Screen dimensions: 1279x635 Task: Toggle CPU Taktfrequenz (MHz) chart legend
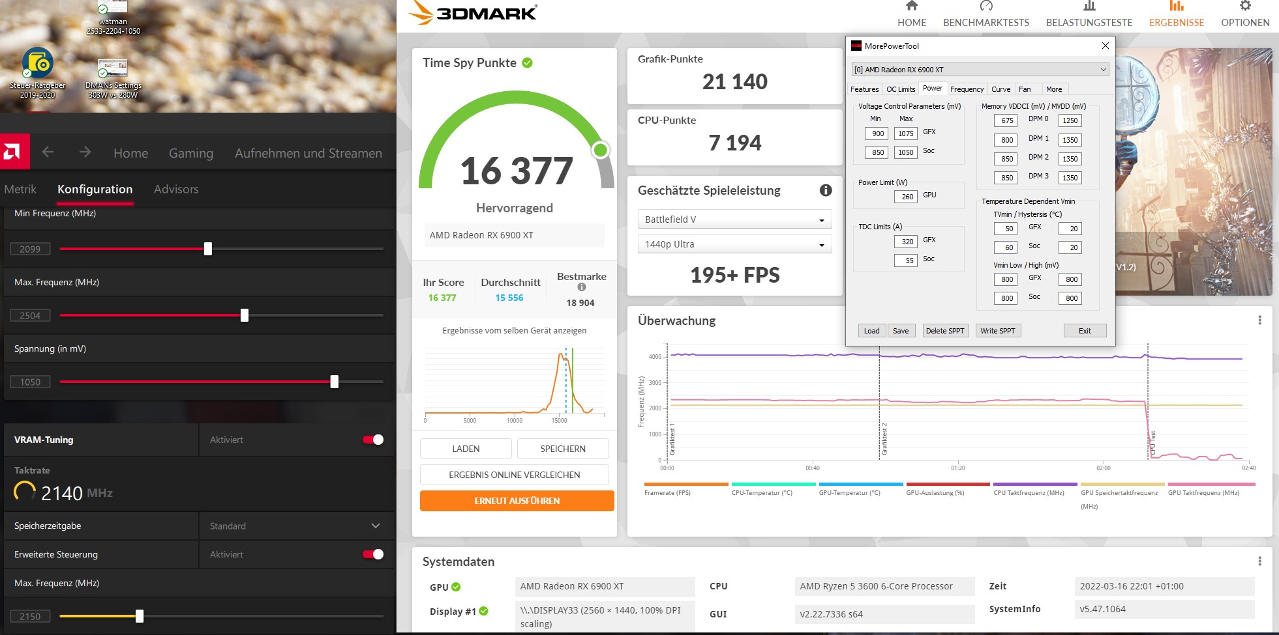point(1035,489)
